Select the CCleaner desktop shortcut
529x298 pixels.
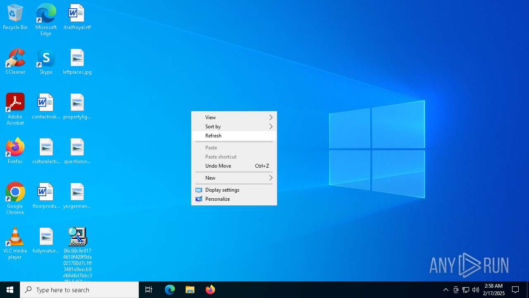tap(15, 62)
